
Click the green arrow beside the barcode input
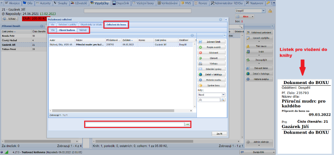click(x=187, y=124)
